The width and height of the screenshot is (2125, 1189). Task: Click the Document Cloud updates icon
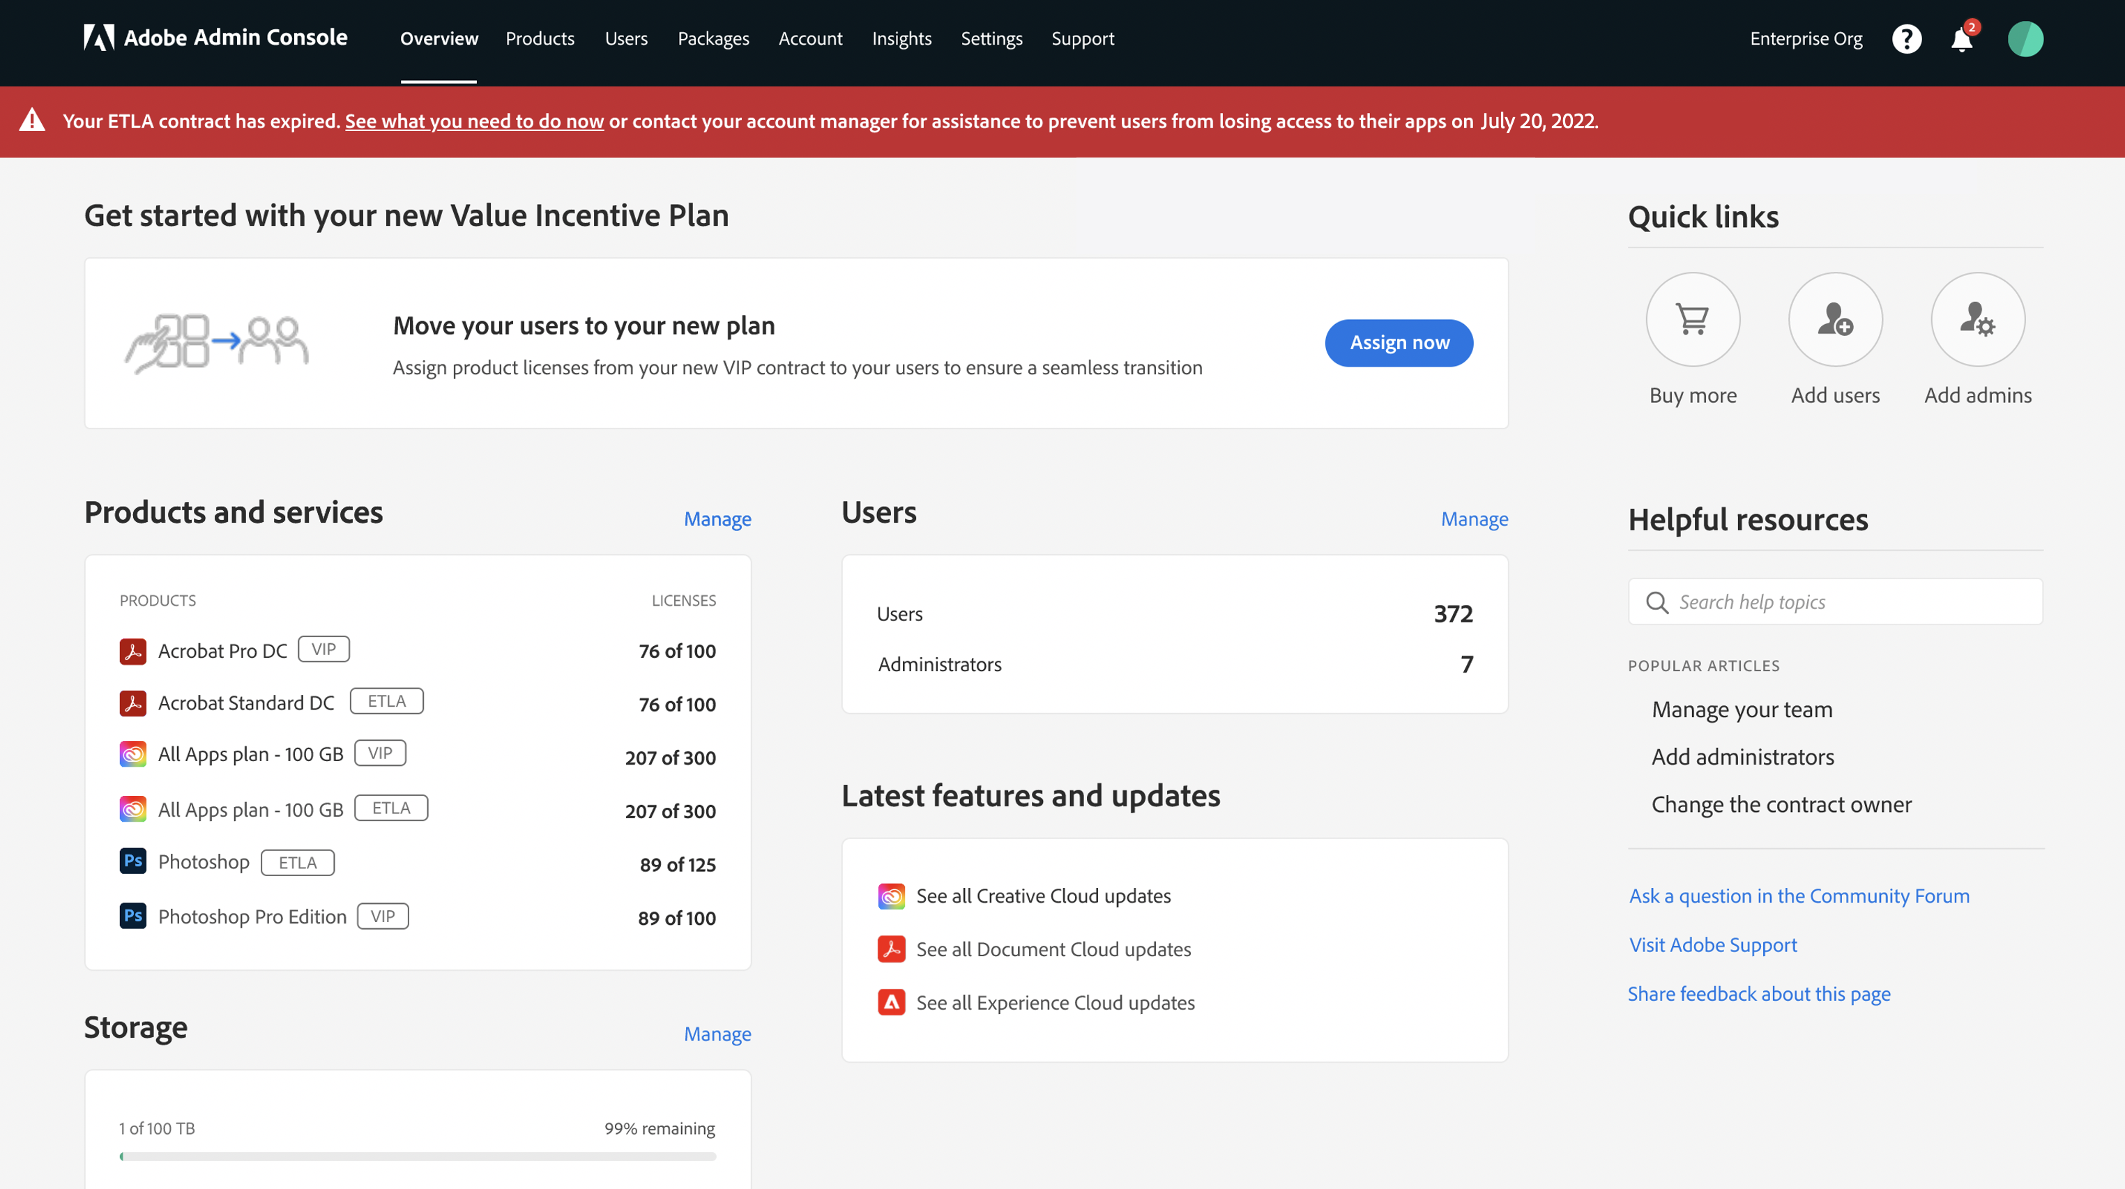pos(892,949)
